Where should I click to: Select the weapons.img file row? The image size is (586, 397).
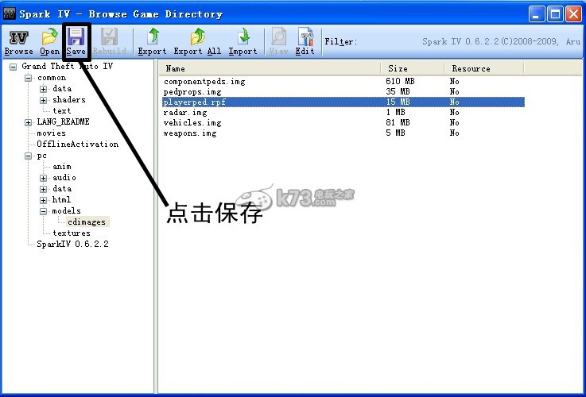pos(189,133)
